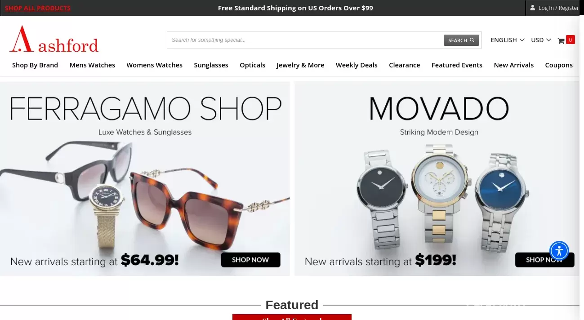584x320 pixels.
Task: Go to the Sunglasses category
Action: [211, 65]
